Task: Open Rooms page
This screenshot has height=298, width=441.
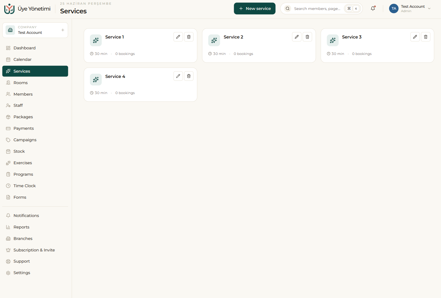Action: coord(35,83)
